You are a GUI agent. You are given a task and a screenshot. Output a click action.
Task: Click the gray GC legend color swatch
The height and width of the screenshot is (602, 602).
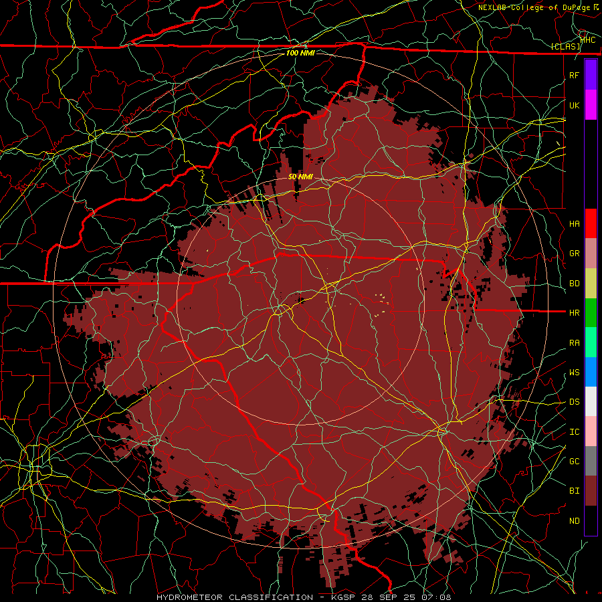click(591, 461)
